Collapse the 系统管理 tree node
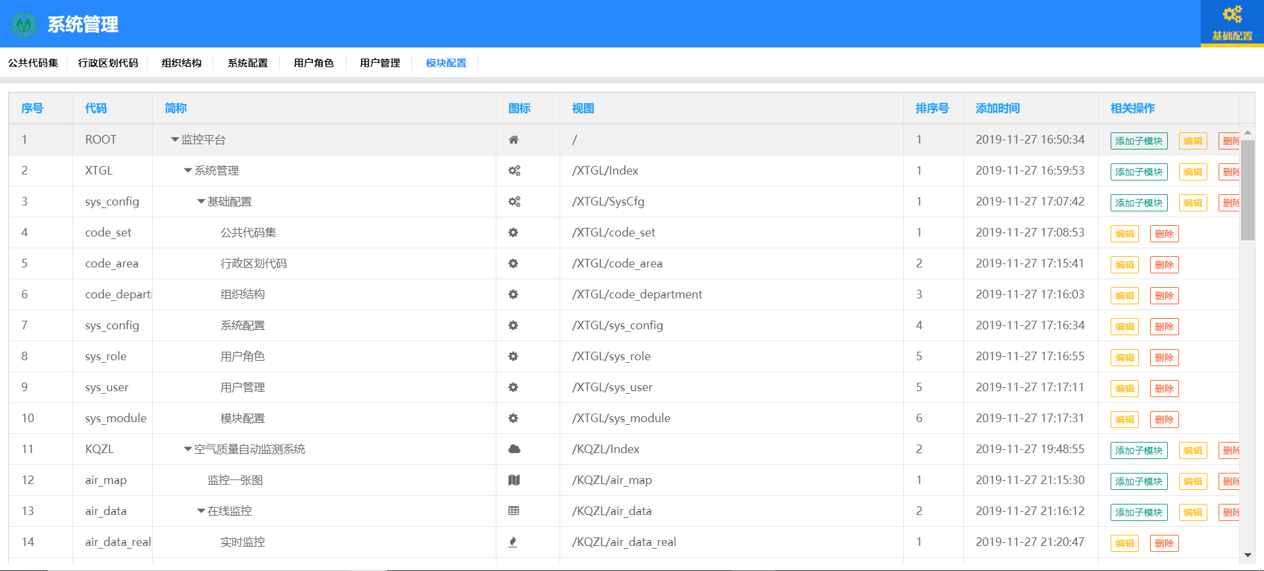Viewport: 1264px width, 571px height. coord(188,171)
